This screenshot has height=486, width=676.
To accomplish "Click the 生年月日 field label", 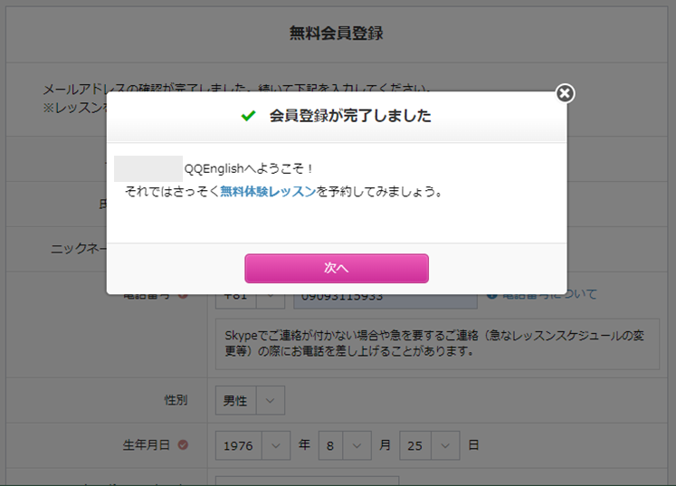I will [147, 445].
